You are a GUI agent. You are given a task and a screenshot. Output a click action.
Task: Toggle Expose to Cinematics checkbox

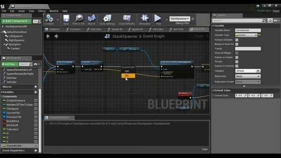[237, 66]
